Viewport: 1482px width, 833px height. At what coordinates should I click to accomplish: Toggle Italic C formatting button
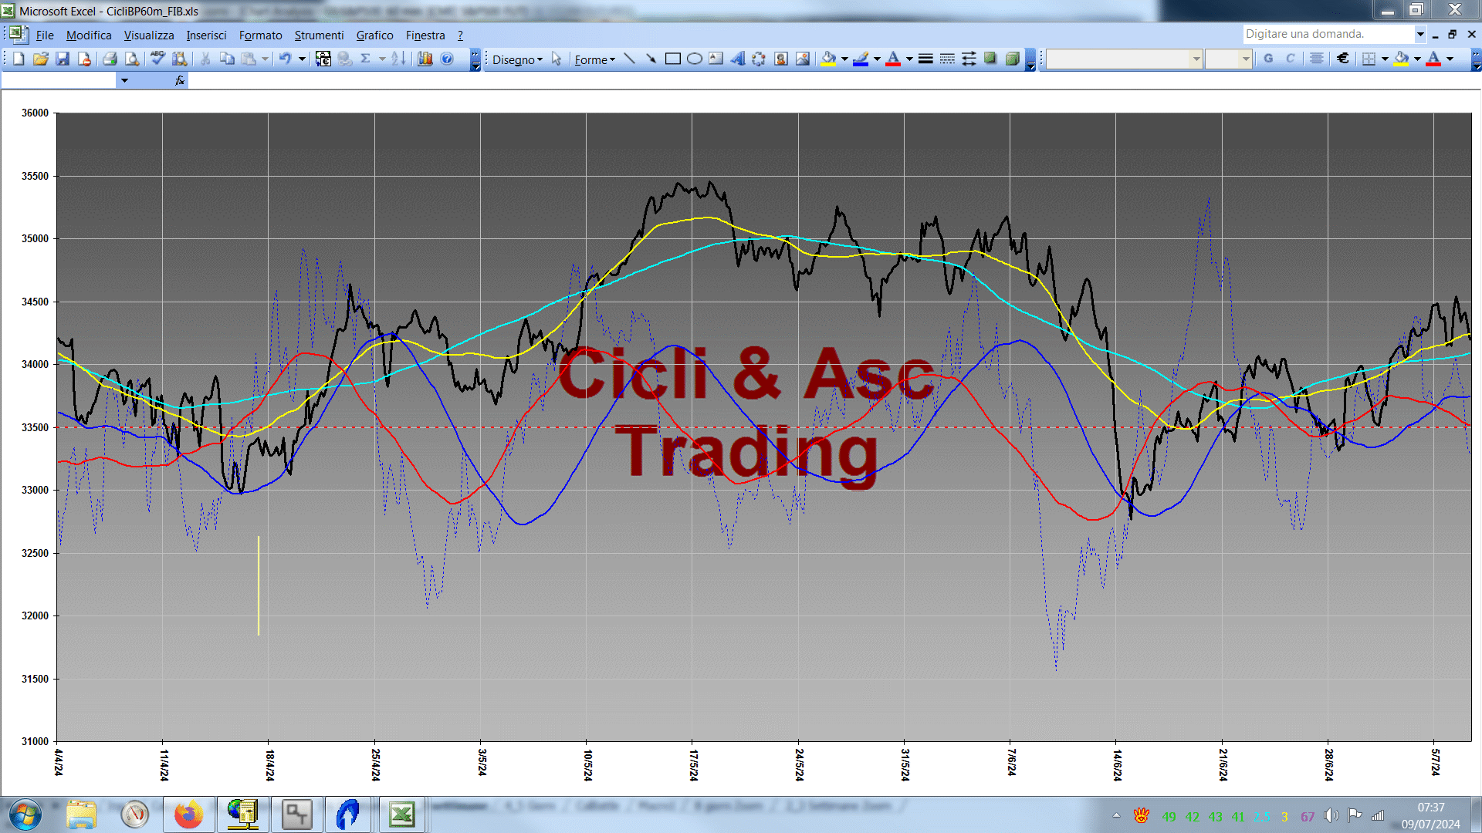coord(1290,59)
